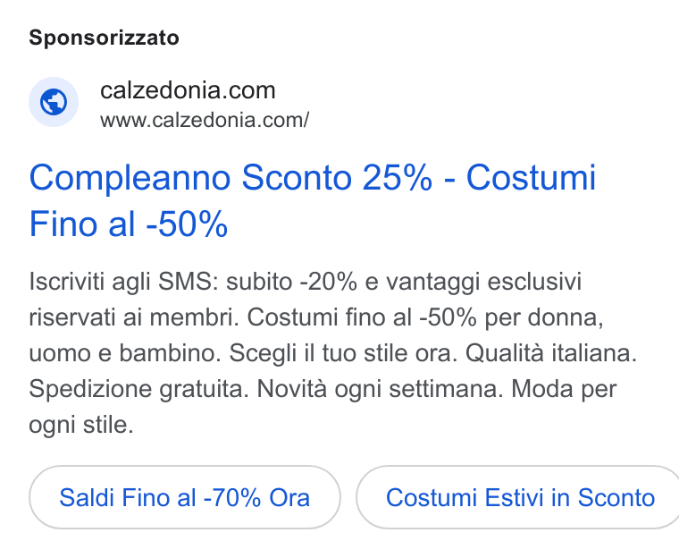This screenshot has height=558, width=679.
Task: Click the "Novità ogni settimana" phrase
Action: pos(380,389)
